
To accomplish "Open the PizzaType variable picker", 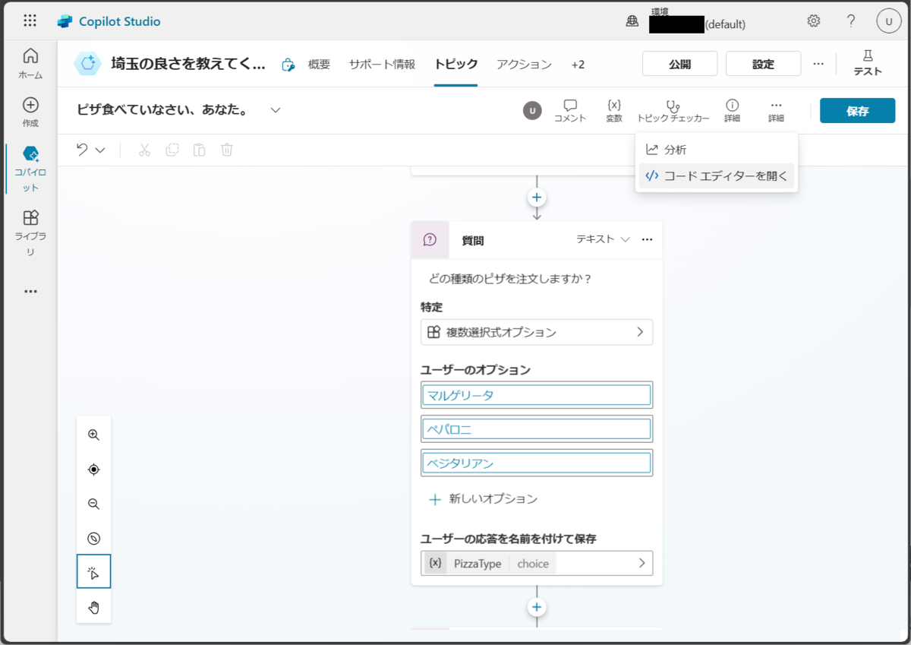I will pos(537,563).
